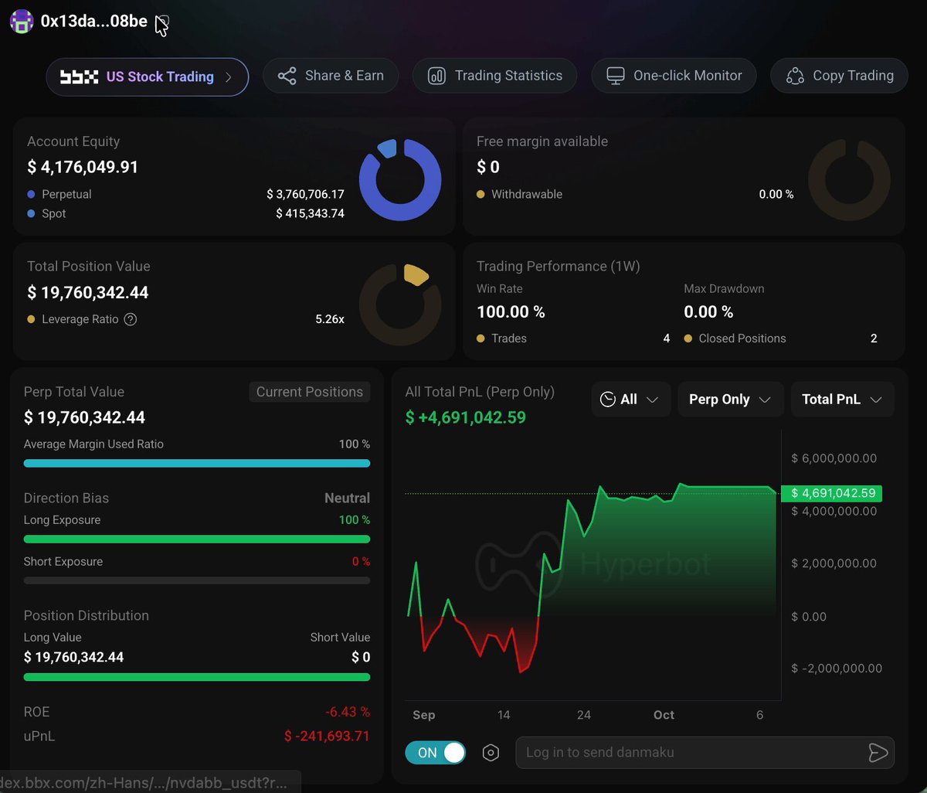This screenshot has width=927, height=793.
Task: Click the Long Exposure progress bar
Action: point(197,539)
